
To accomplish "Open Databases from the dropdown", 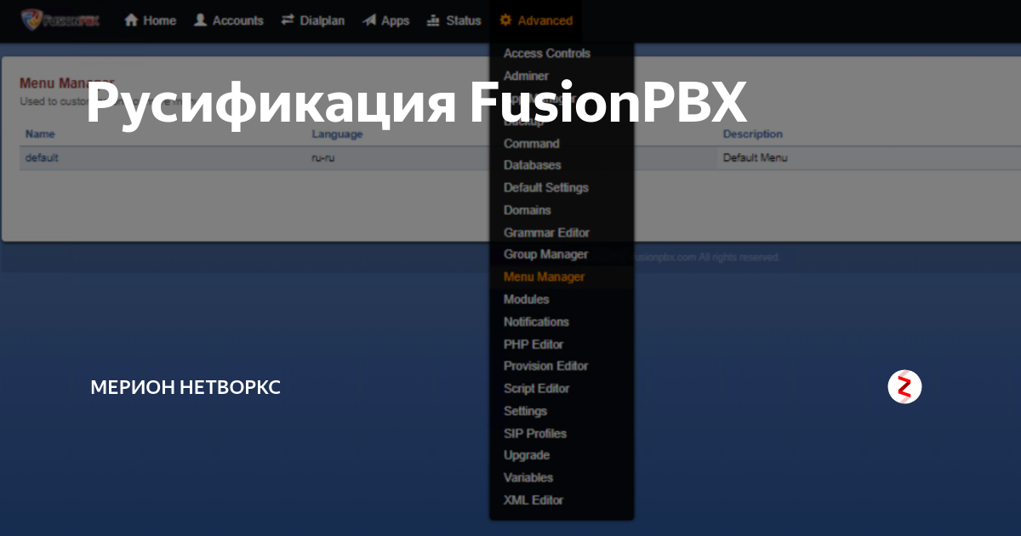I will click(x=532, y=165).
